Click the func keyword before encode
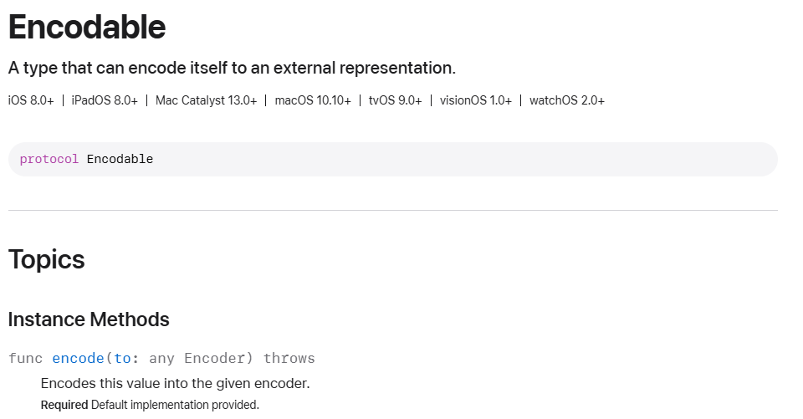The width and height of the screenshot is (803, 419). tap(26, 358)
